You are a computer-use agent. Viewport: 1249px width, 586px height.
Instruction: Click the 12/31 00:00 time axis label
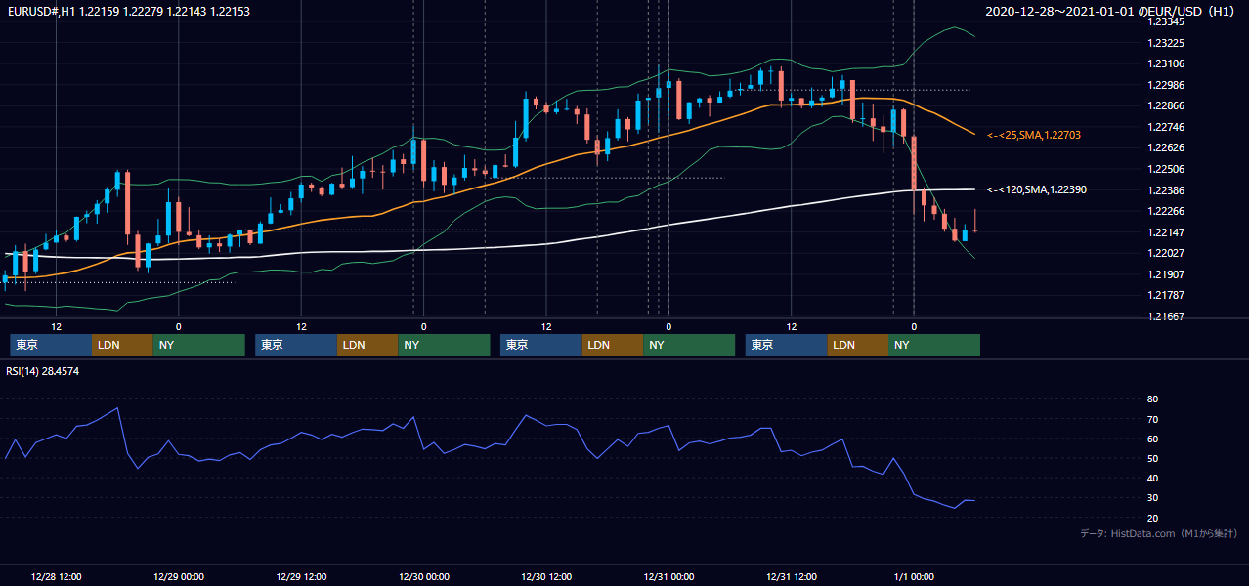pyautogui.click(x=668, y=576)
